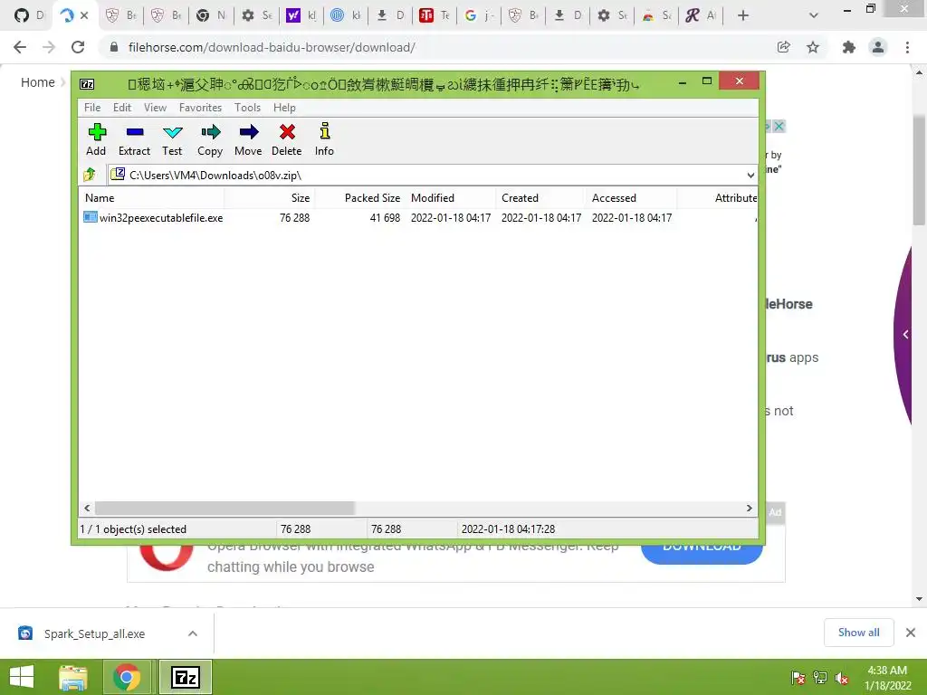Image resolution: width=927 pixels, height=695 pixels.
Task: Switch to the Google tab
Action: (478, 15)
